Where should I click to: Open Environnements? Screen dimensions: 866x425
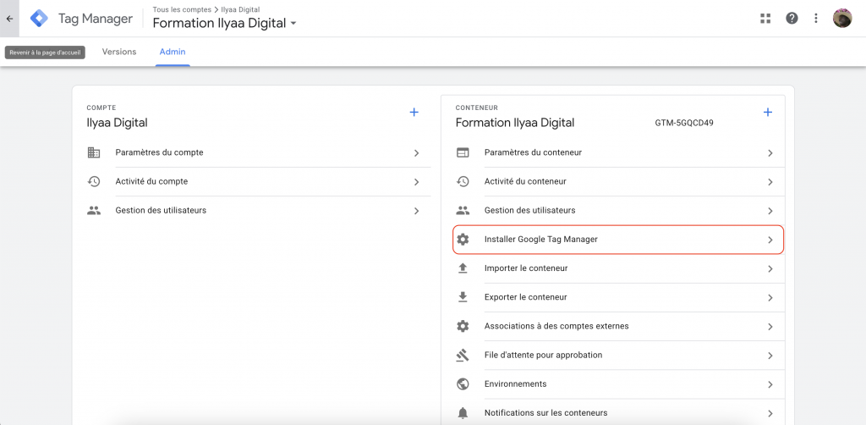[620, 384]
